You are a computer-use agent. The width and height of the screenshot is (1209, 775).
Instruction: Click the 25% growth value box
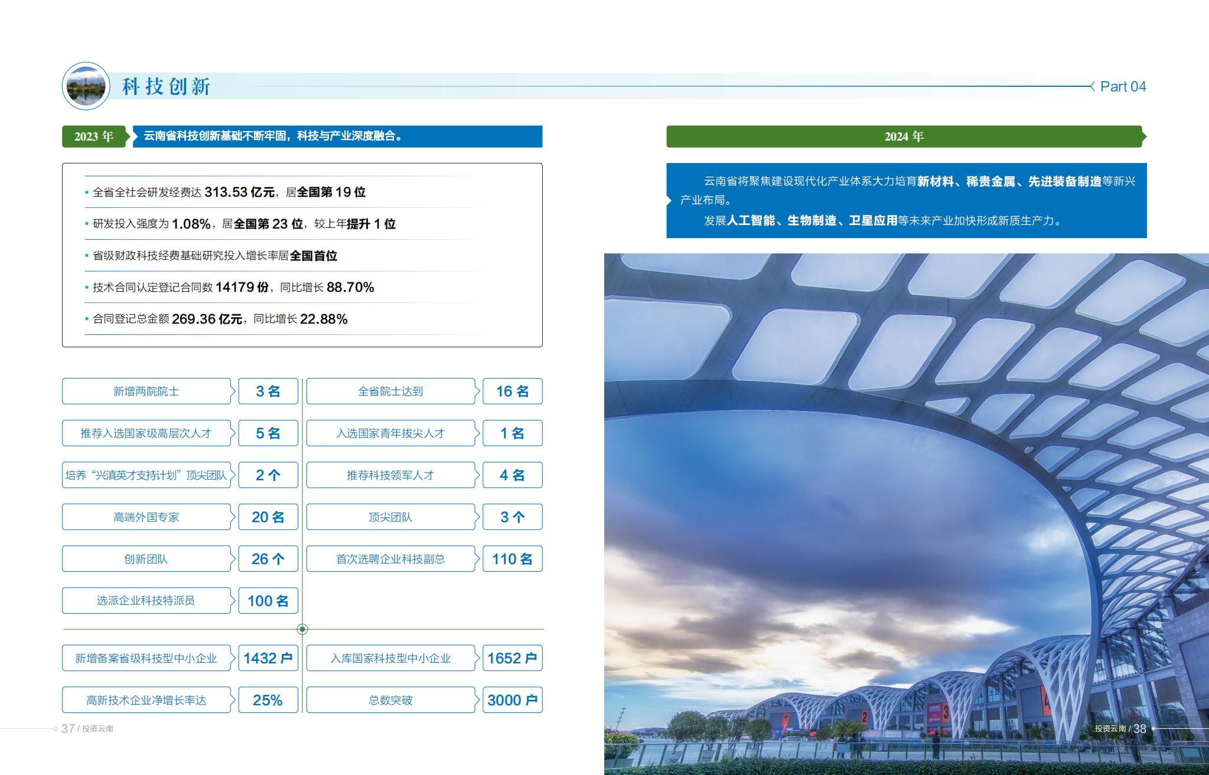click(x=268, y=700)
